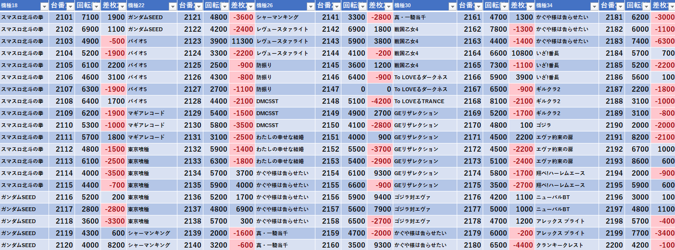Click the 7100 回転 cell
The image size is (675, 250).
(88, 17)
